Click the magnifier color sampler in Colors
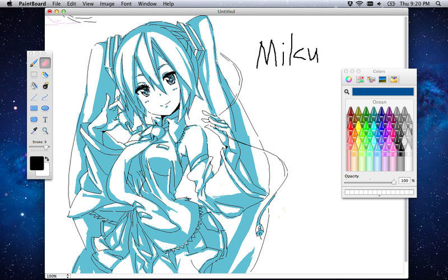The width and height of the screenshot is (448, 280). point(347,92)
